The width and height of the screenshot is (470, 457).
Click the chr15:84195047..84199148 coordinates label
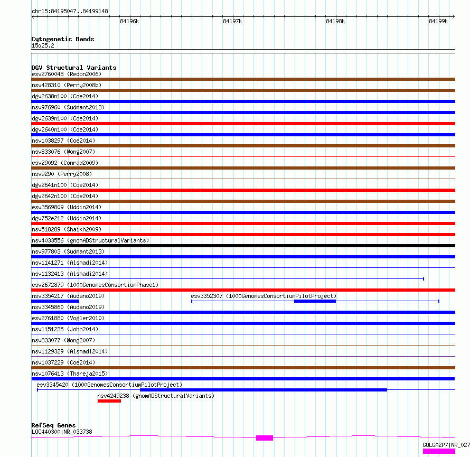point(70,12)
